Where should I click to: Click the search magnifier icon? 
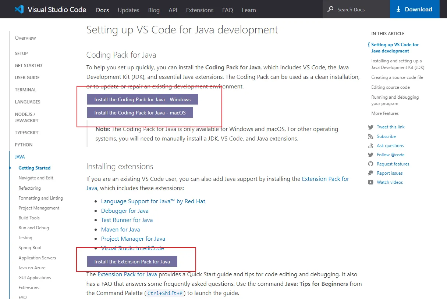tap(330, 9)
